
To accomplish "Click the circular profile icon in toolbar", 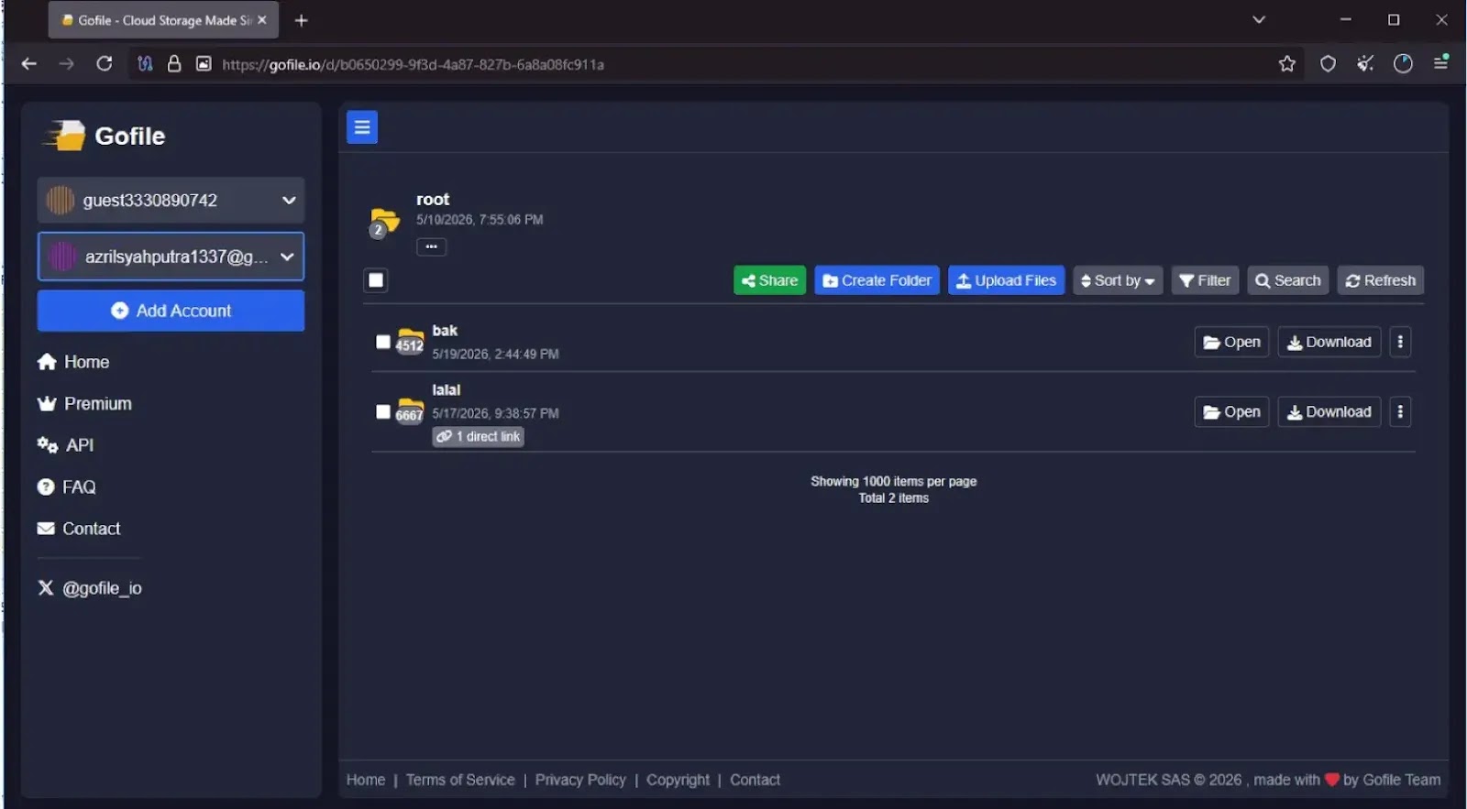I will tap(1403, 63).
